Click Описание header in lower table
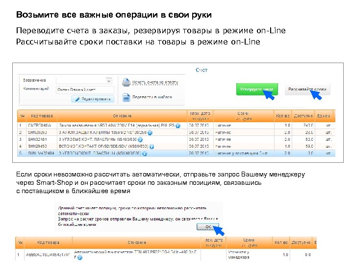 click(137, 242)
